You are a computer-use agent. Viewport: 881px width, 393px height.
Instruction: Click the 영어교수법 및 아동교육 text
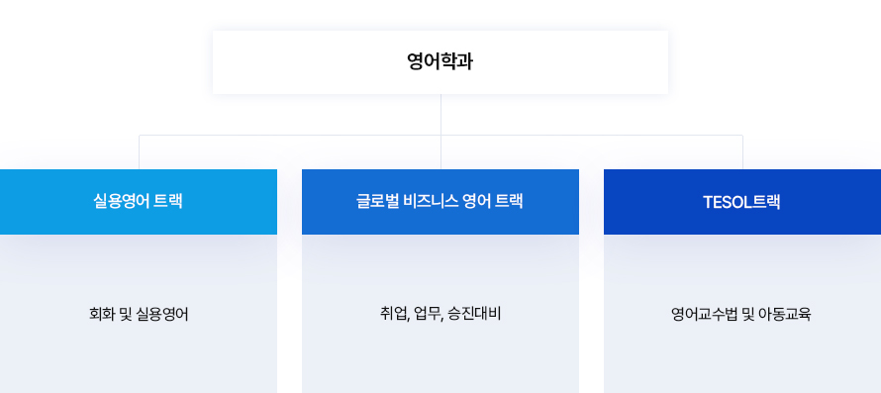741,314
